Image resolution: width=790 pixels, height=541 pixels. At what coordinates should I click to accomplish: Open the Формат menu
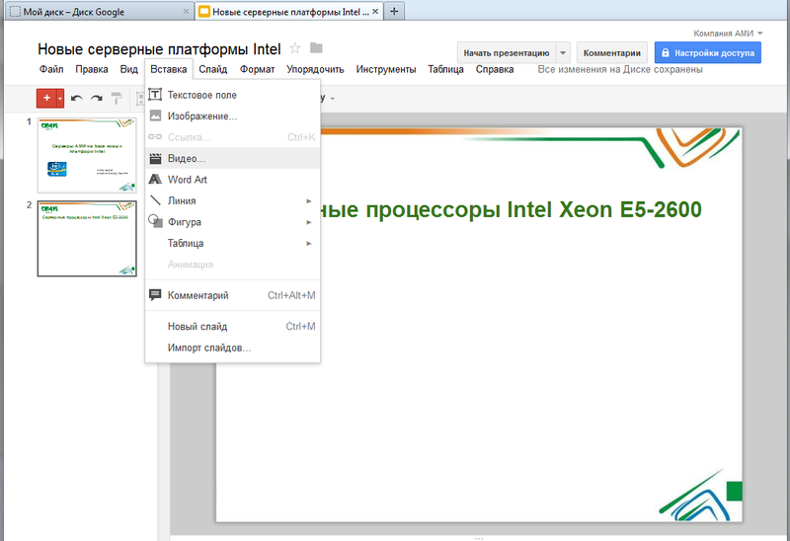[258, 69]
